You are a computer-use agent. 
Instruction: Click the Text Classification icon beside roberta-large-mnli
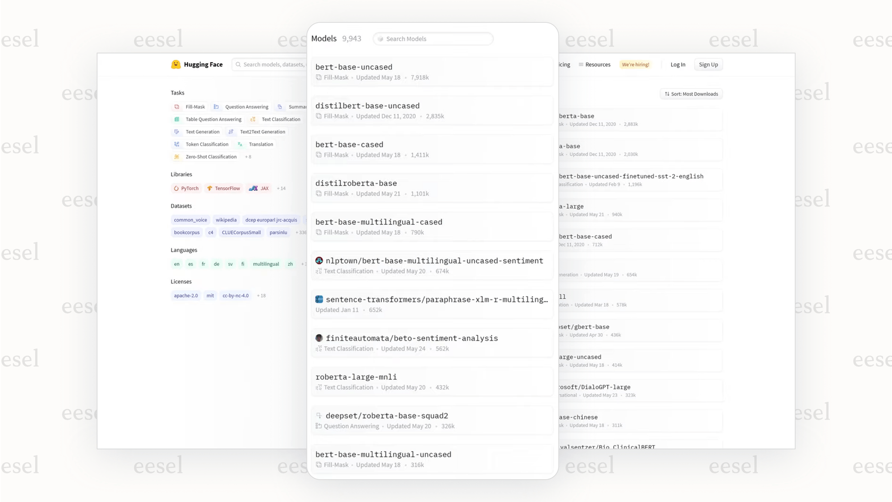click(x=319, y=387)
